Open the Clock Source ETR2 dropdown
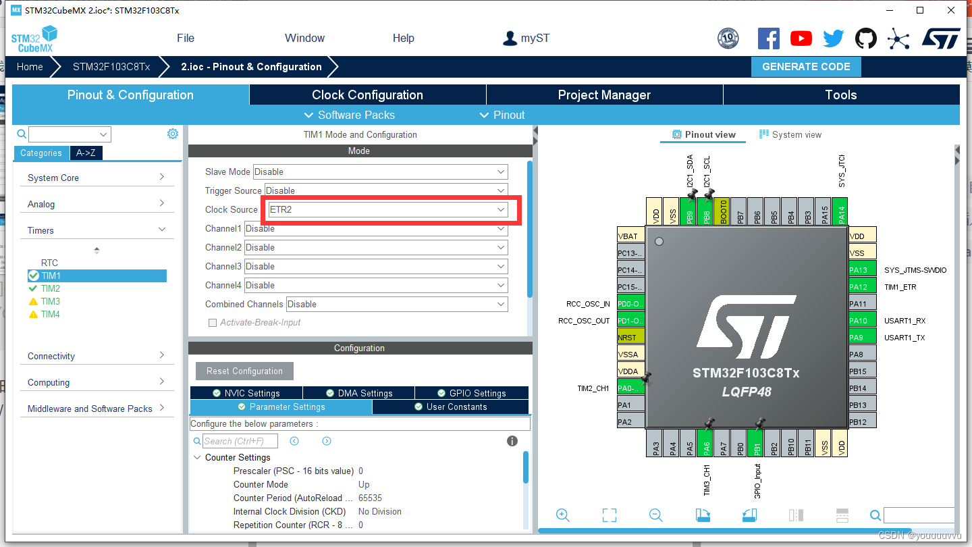The image size is (972, 547). click(500, 209)
